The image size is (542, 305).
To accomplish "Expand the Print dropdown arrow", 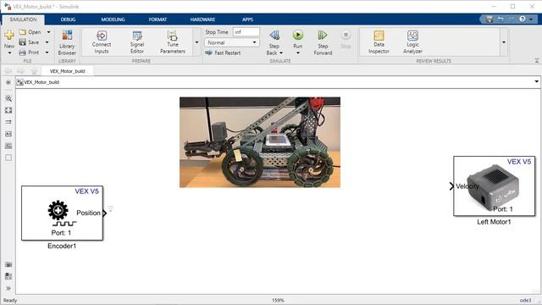I will coord(47,53).
